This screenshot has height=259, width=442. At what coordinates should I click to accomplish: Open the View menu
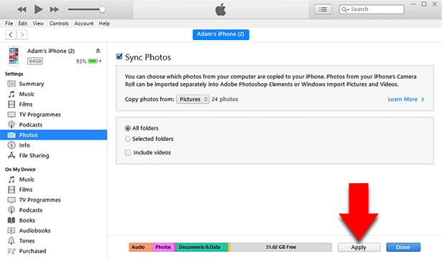point(38,24)
